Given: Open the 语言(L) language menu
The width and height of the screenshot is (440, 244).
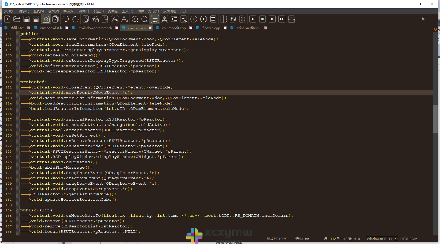Looking at the screenshot, I should pos(84,11).
